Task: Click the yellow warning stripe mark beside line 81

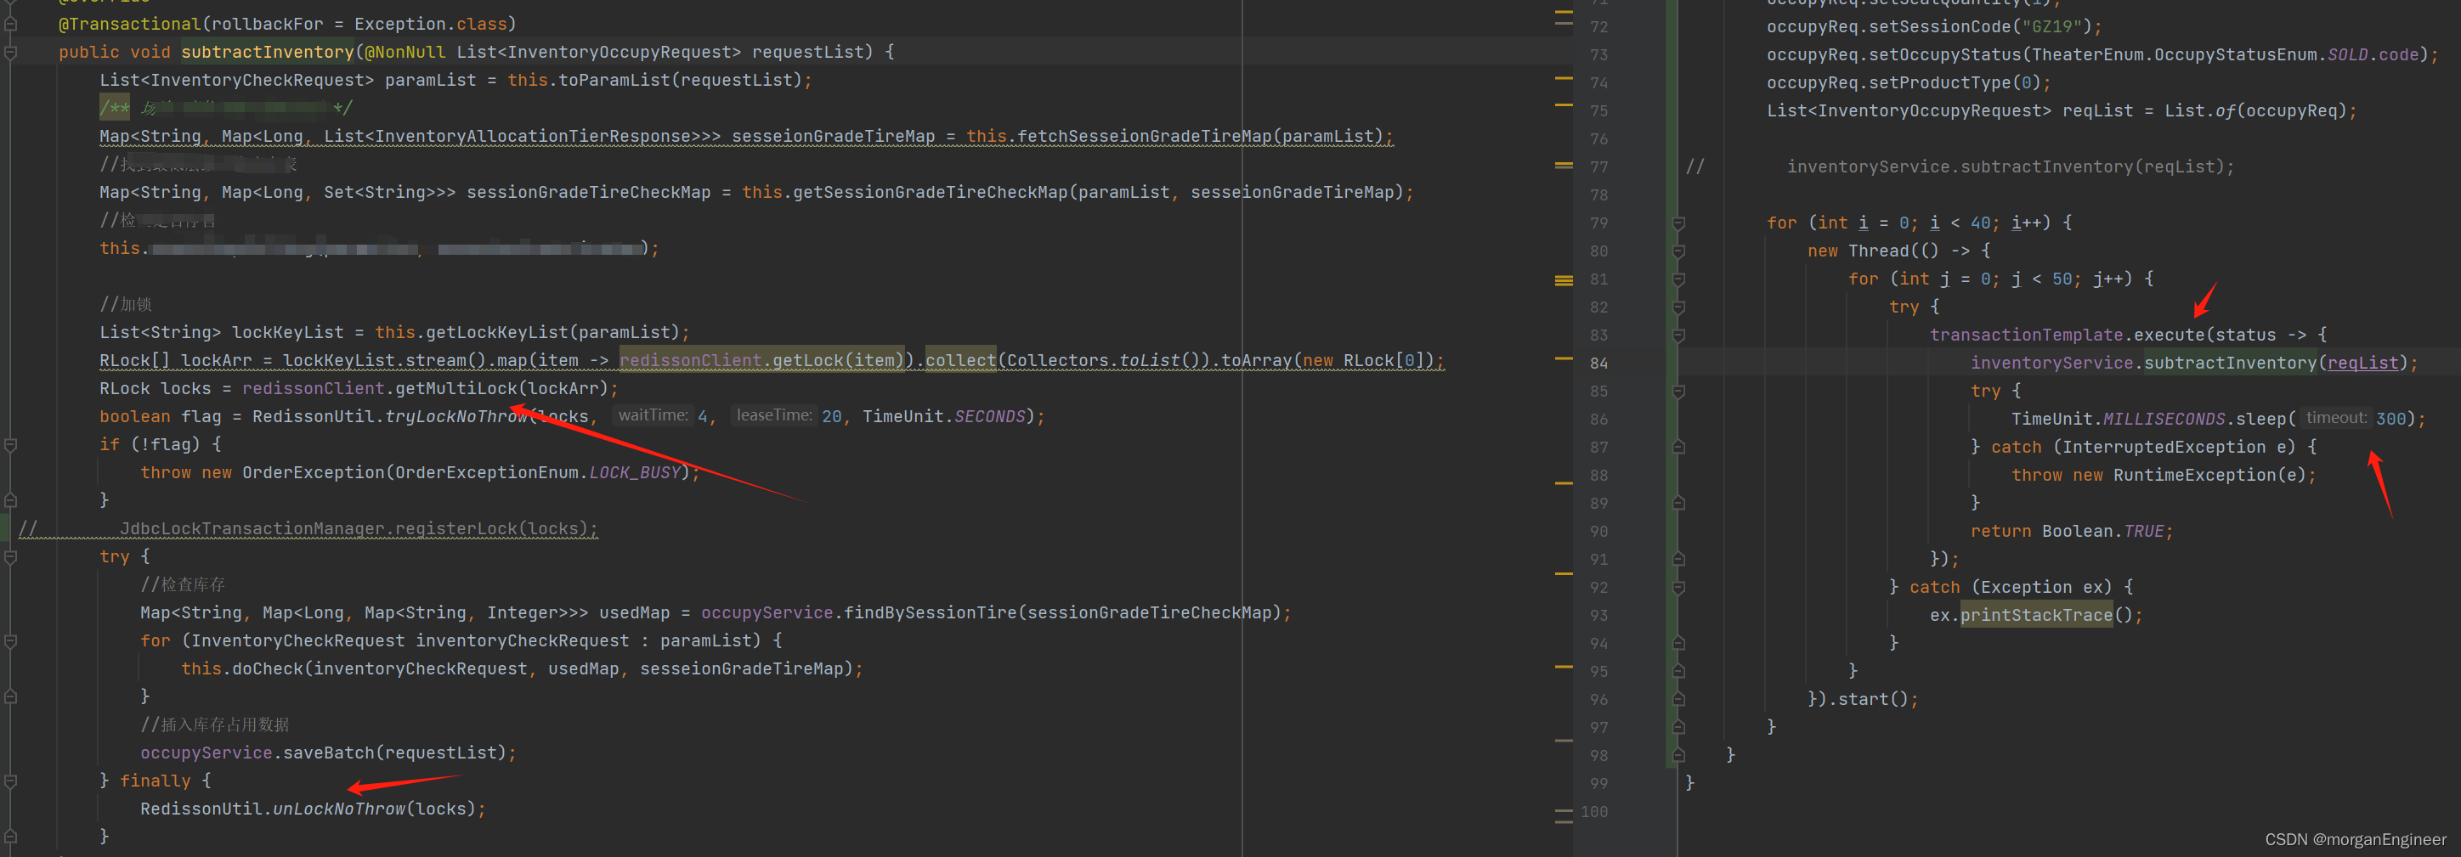Action: (1563, 280)
